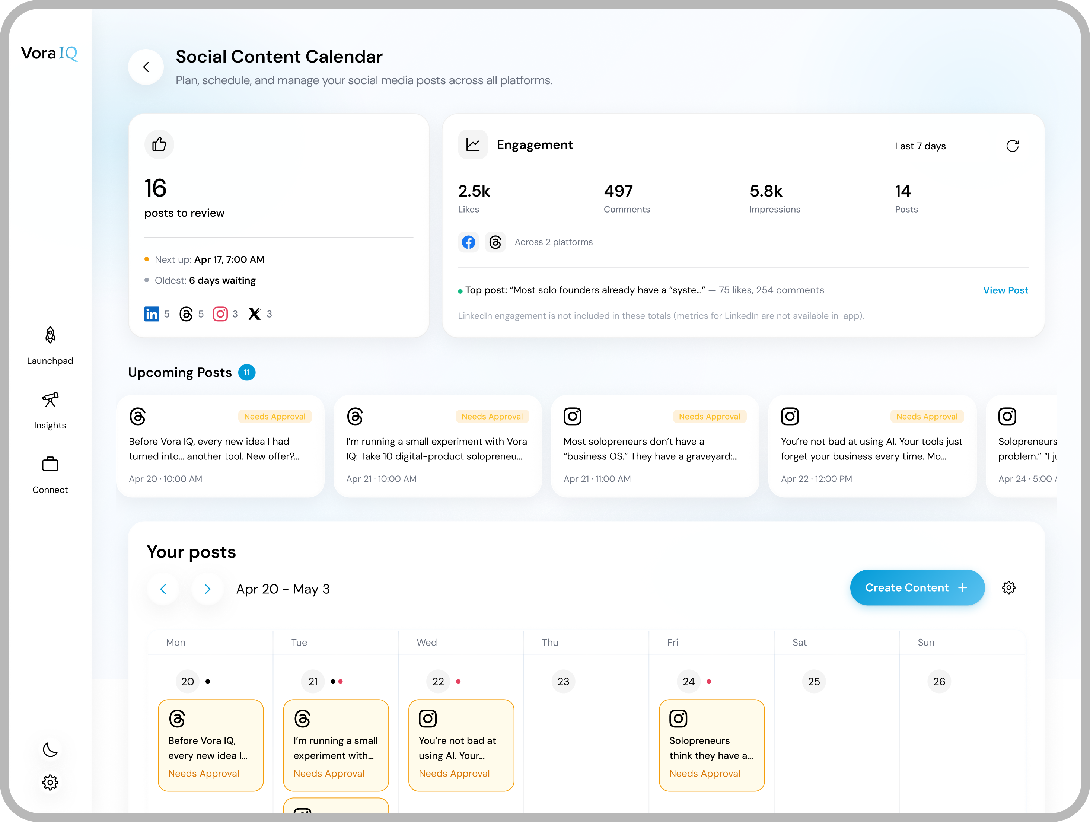Select day 24 in calendar
The image size is (1090, 822).
pos(688,682)
